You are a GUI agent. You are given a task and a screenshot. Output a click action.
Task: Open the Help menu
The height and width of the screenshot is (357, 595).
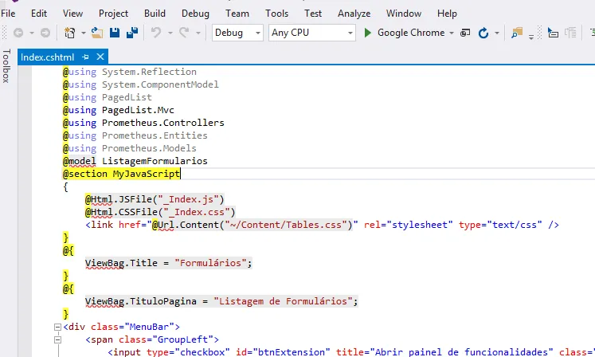pyautogui.click(x=447, y=14)
